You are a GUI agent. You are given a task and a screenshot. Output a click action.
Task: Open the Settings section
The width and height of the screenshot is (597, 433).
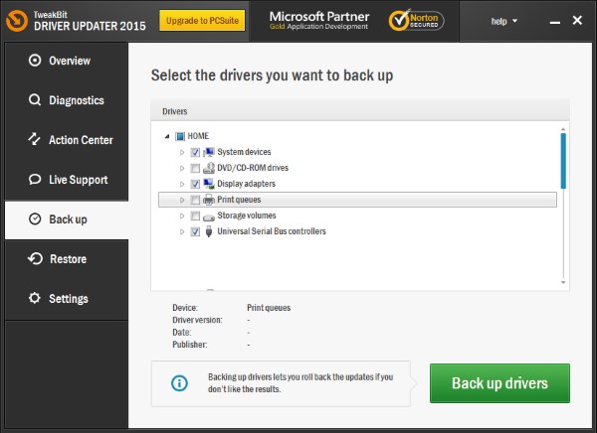coord(67,298)
